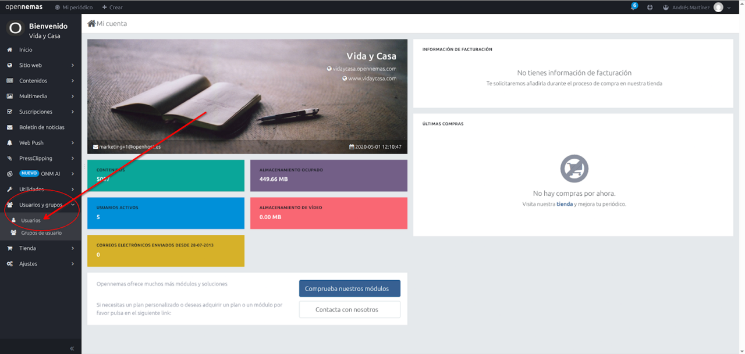
Task: Select Grupos de usuario submenu item
Action: click(x=41, y=233)
